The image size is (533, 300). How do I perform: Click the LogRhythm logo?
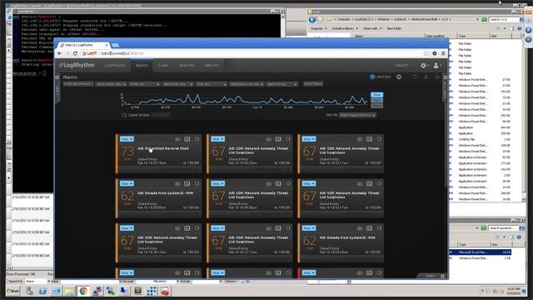click(77, 65)
